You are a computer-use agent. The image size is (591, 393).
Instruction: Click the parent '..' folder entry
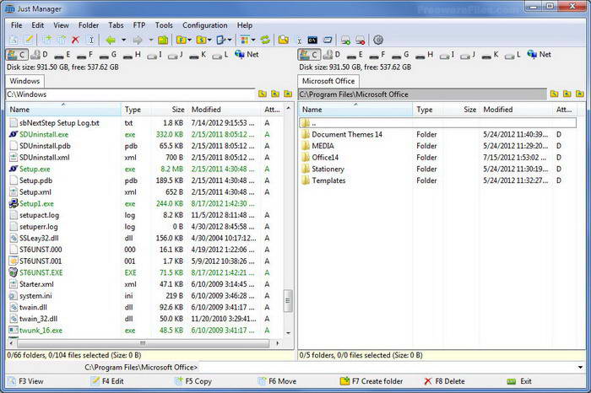[x=437, y=123]
